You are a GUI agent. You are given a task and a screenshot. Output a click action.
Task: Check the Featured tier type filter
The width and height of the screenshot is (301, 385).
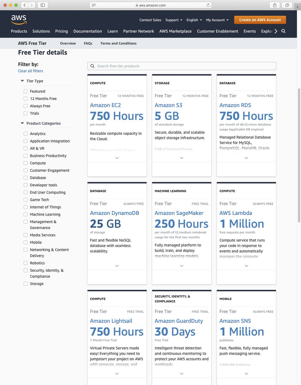tap(26, 91)
